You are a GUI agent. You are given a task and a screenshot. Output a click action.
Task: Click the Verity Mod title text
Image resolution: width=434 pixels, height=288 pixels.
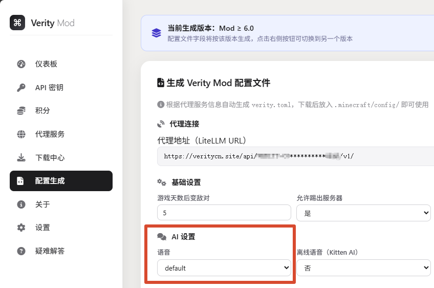[x=53, y=23]
